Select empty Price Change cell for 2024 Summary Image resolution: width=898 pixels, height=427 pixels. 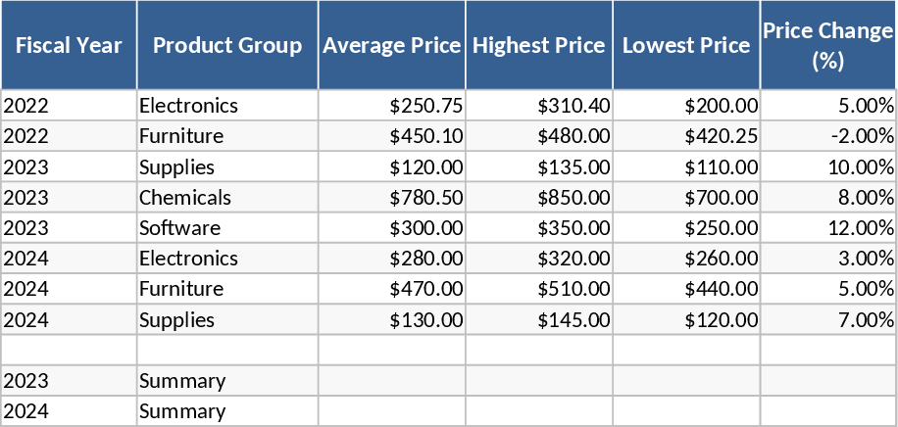[828, 411]
